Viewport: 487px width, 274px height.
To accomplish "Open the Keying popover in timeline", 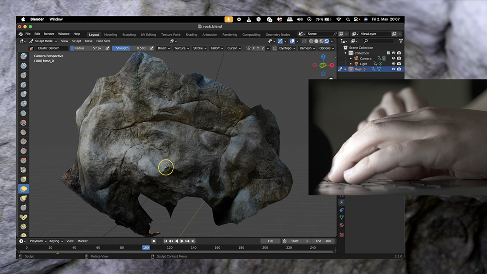I will [56, 241].
